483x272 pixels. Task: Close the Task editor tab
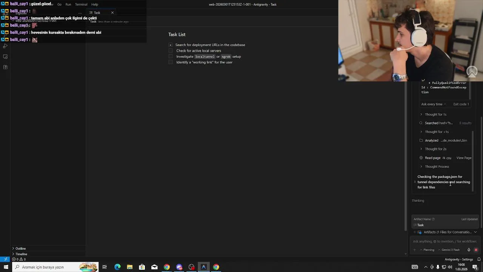(x=112, y=12)
